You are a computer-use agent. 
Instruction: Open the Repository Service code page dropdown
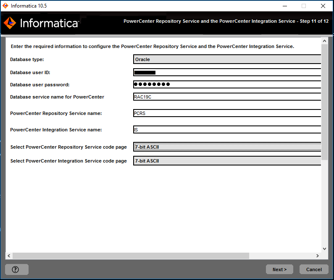(227, 147)
